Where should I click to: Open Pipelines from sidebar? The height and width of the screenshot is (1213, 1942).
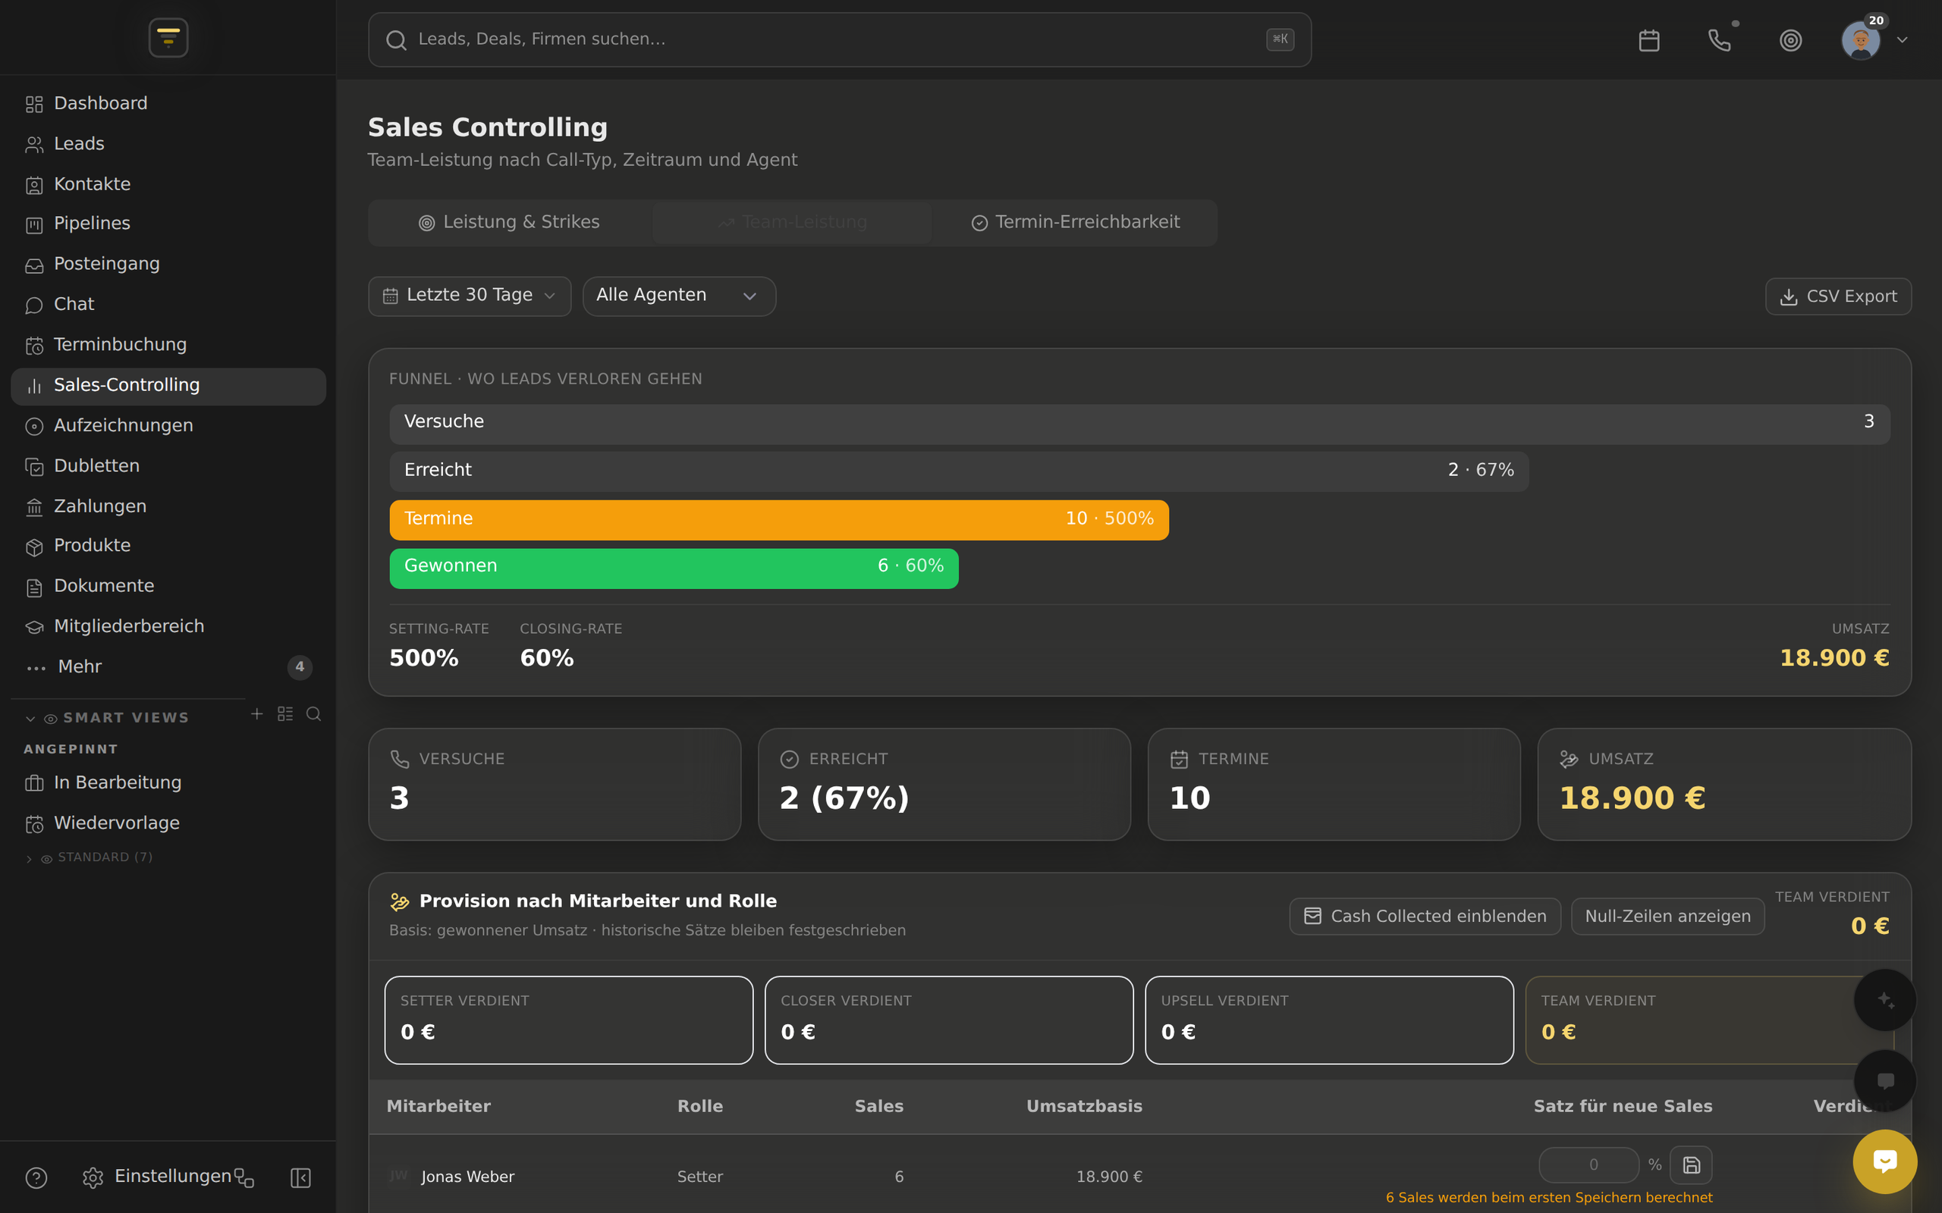pyautogui.click(x=168, y=224)
